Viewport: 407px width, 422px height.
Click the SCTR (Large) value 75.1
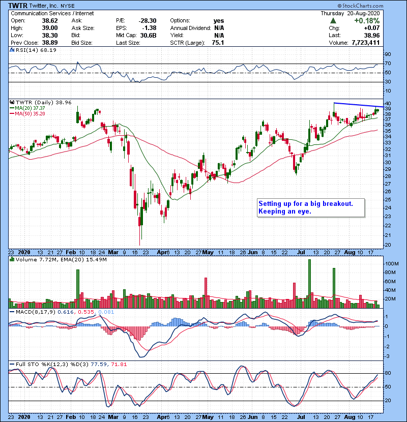tap(218, 43)
